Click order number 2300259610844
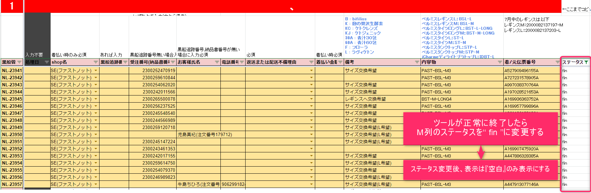591x193 pixels. 159,78
